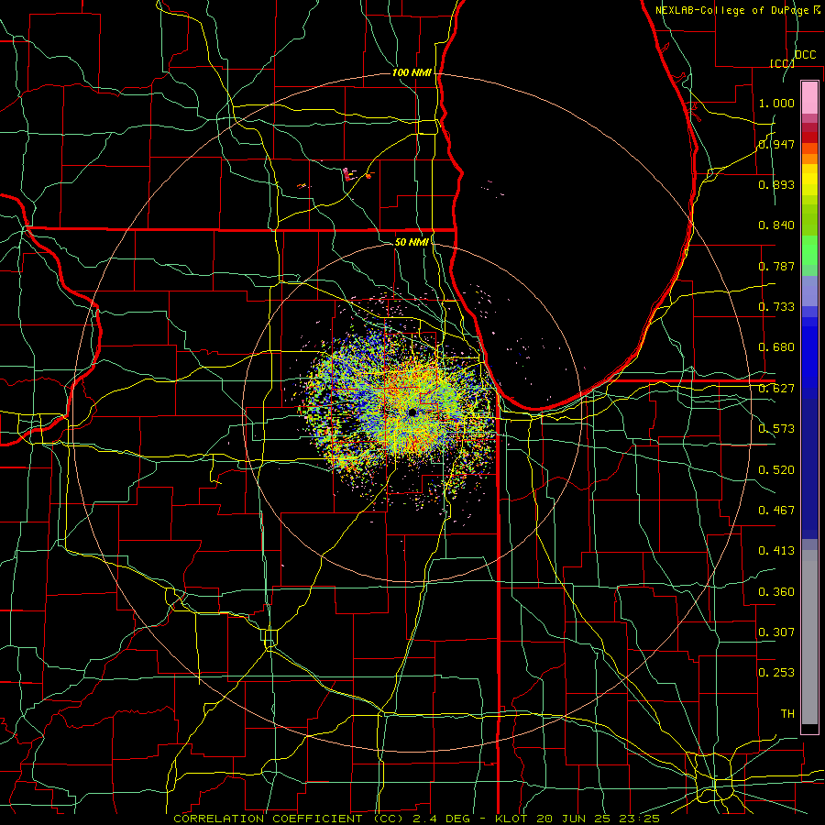Click the 1.000 scale value
Viewport: 825px width, 825px height.
pos(776,103)
